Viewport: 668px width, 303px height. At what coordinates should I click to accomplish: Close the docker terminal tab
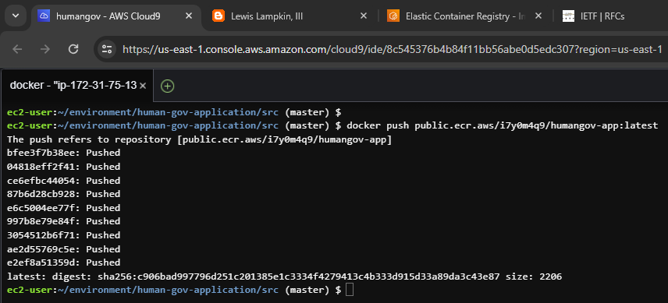tap(143, 86)
